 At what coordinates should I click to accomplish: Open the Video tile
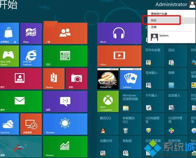click(x=119, y=56)
